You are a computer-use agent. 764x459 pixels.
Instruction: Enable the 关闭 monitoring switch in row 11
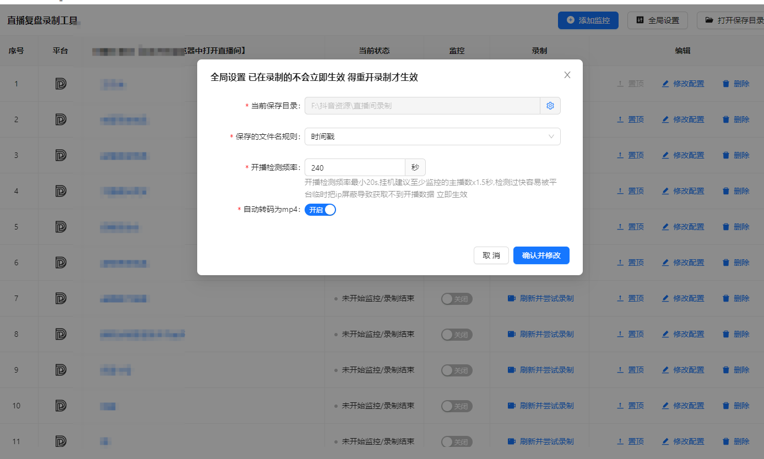click(457, 441)
